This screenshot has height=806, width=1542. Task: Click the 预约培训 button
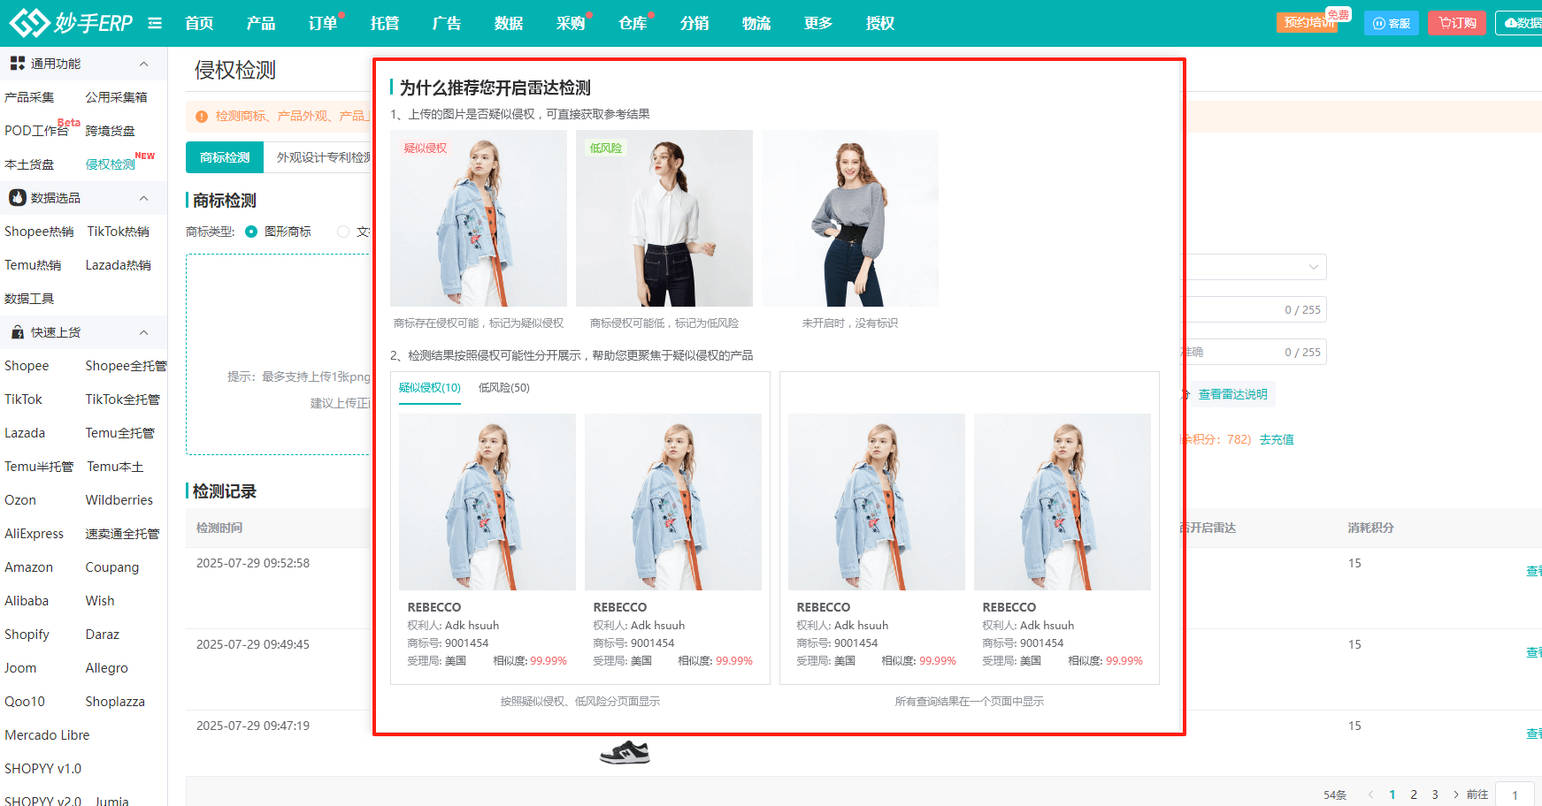(1308, 22)
